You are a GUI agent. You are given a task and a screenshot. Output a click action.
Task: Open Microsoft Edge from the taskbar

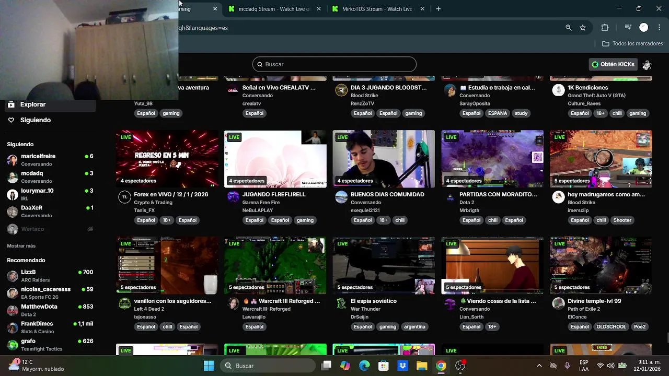(364, 366)
